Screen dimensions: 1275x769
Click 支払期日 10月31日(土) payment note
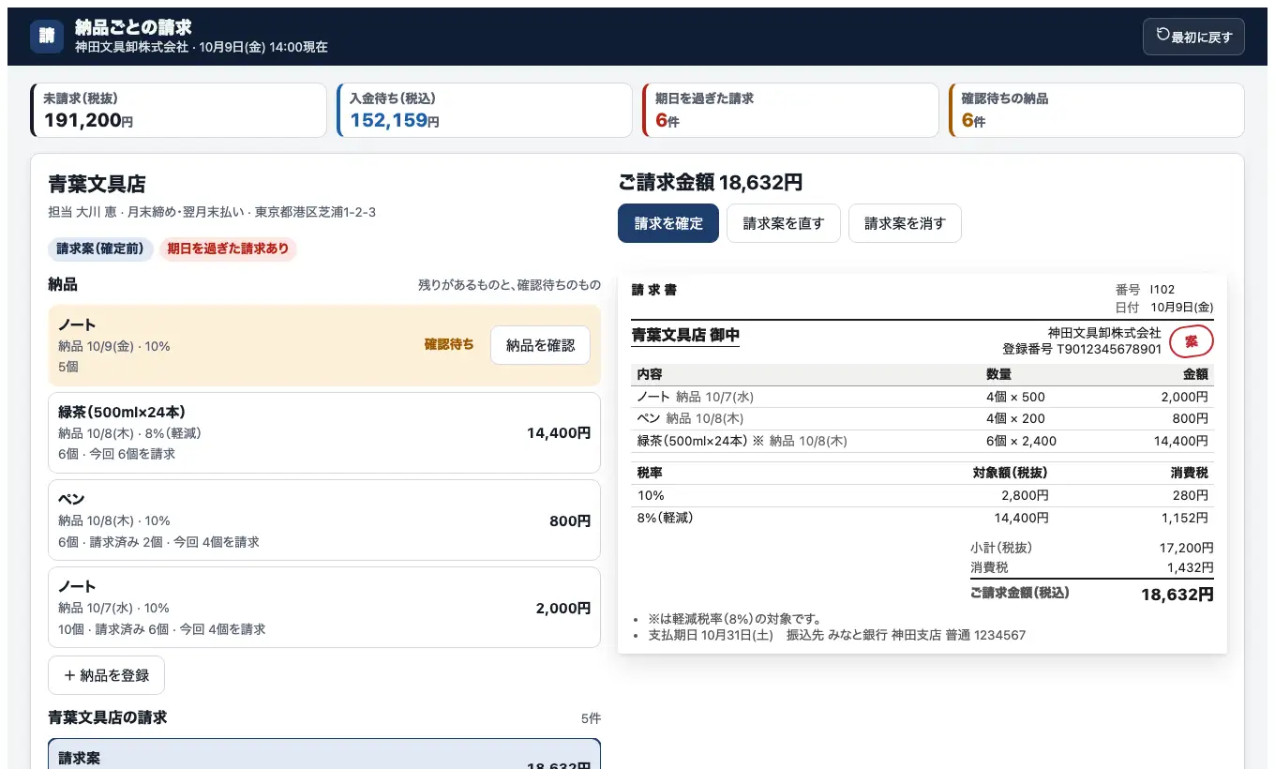tap(837, 635)
